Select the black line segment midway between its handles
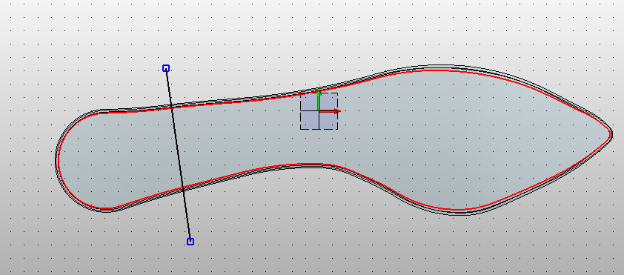Viewport: 624px width, 275px height. (179, 155)
